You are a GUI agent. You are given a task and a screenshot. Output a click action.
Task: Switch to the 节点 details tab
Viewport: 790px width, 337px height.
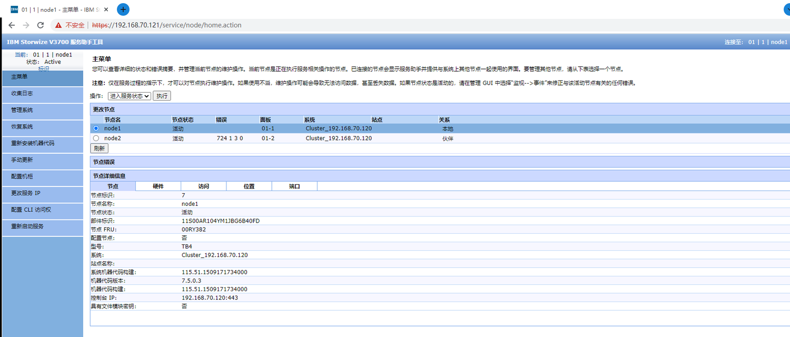tap(113, 186)
